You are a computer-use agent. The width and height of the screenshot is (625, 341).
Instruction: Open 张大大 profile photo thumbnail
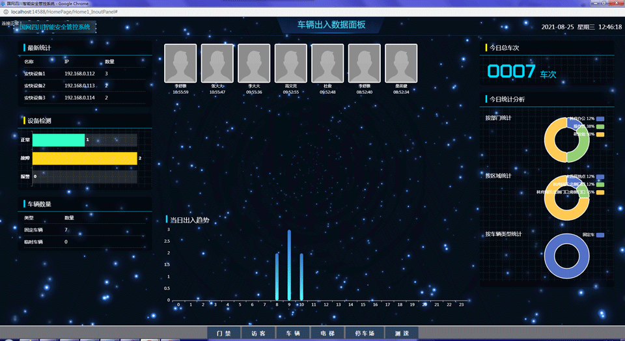tap(217, 63)
